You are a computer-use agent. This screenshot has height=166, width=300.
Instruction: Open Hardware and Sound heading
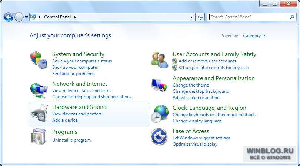(79, 107)
